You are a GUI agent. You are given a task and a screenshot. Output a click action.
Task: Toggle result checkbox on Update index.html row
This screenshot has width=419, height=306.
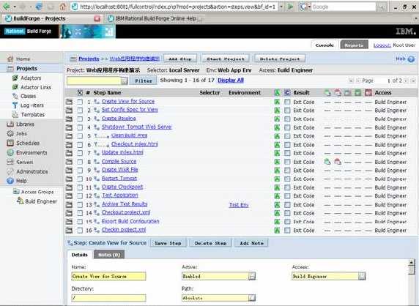click(x=287, y=153)
